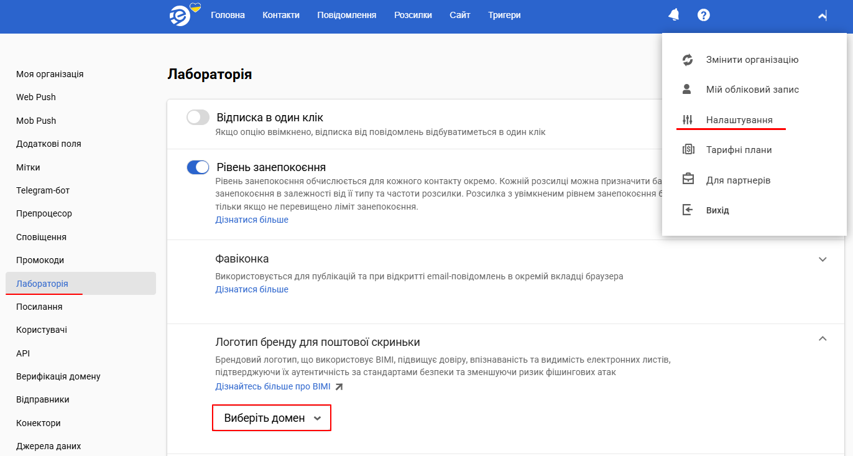Click the Yespo logo in the navigation bar
853x456 pixels.
click(181, 15)
